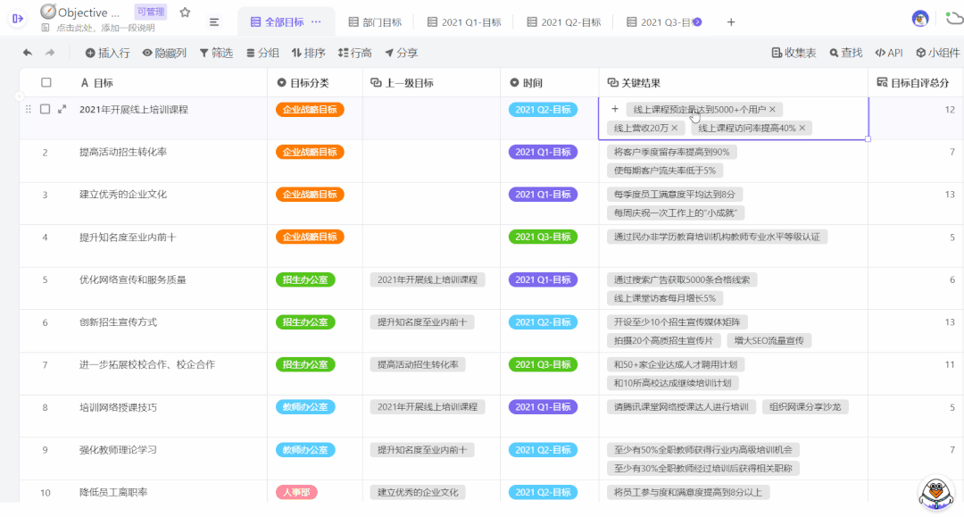Image resolution: width=964 pixels, height=517 pixels.
Task: Click 教师办公室 tag in row 8
Action: click(305, 407)
